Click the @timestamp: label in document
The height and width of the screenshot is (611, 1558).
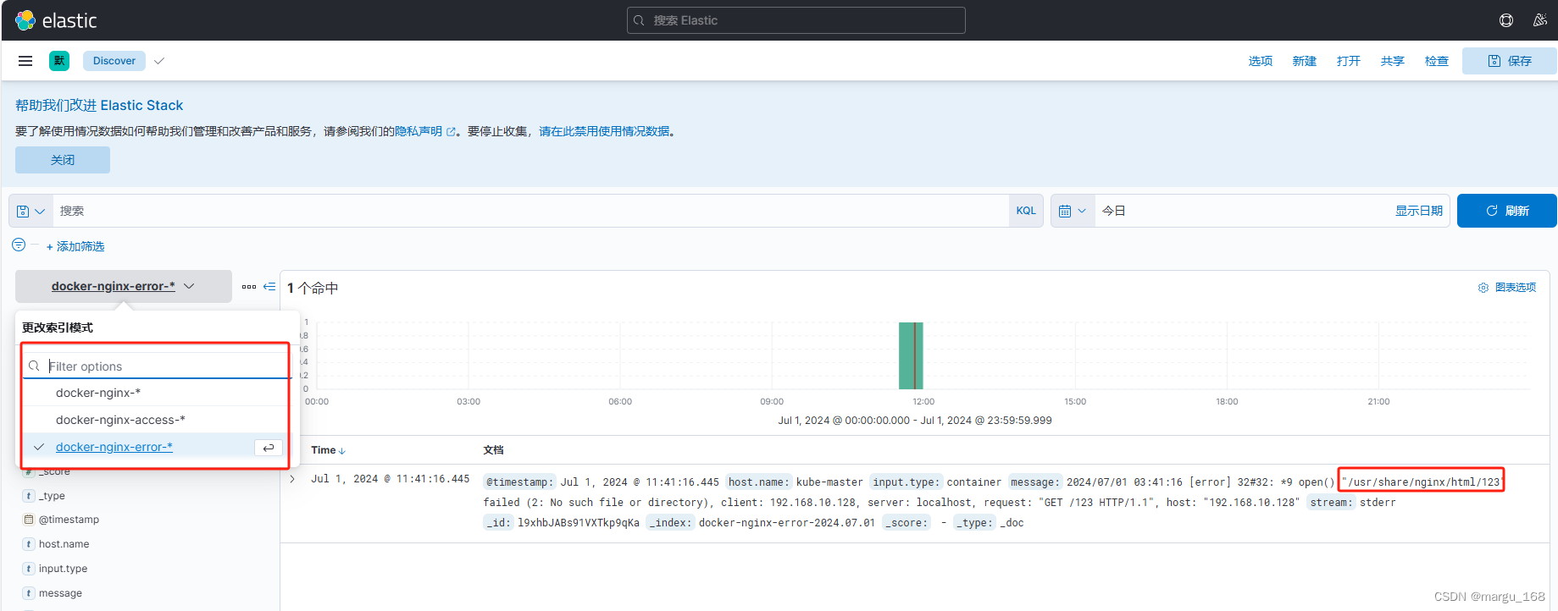coord(519,482)
